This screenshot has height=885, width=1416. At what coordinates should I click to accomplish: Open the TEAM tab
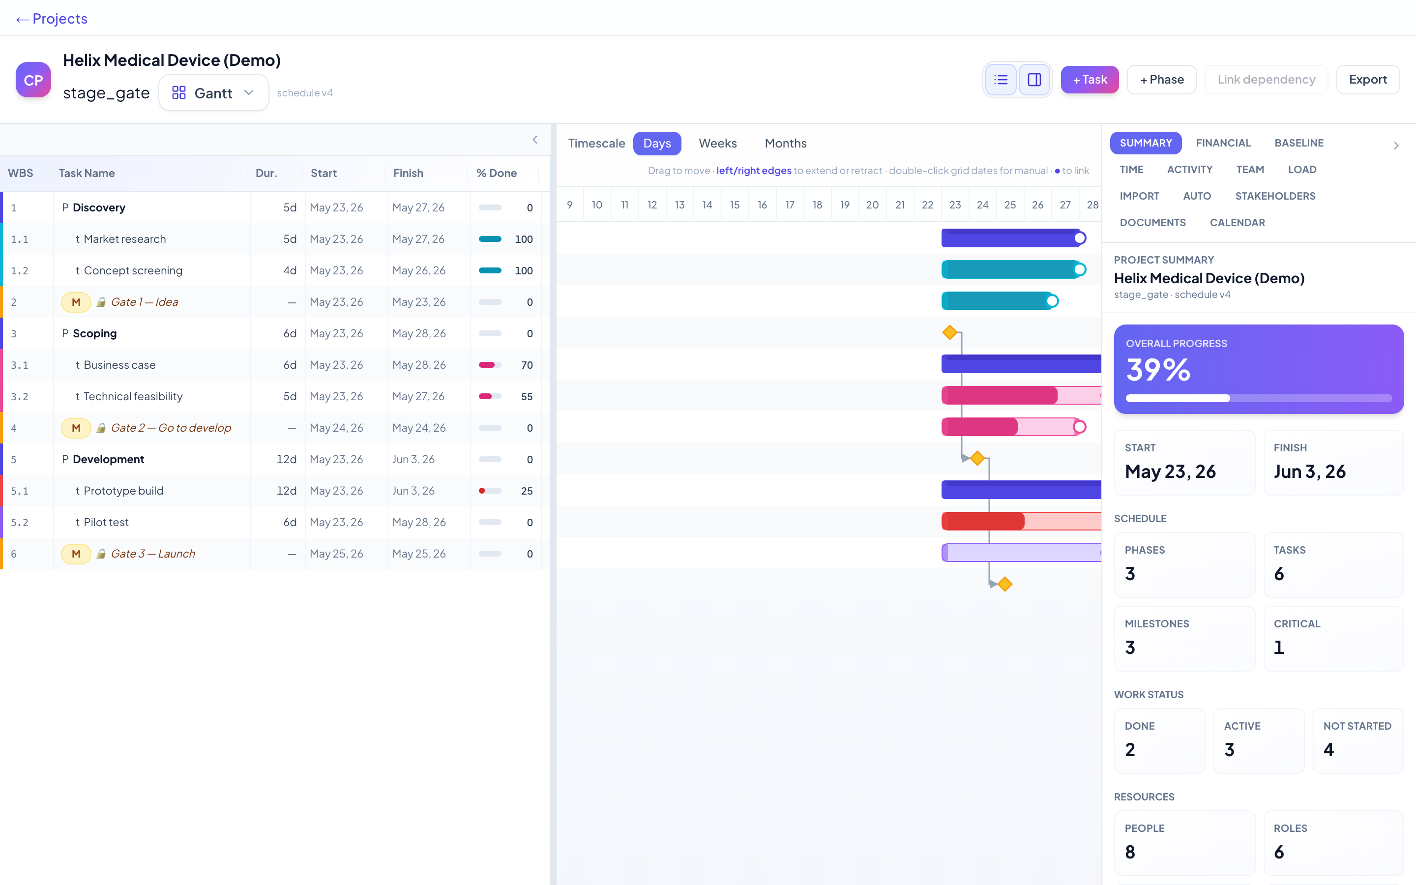pyautogui.click(x=1250, y=169)
